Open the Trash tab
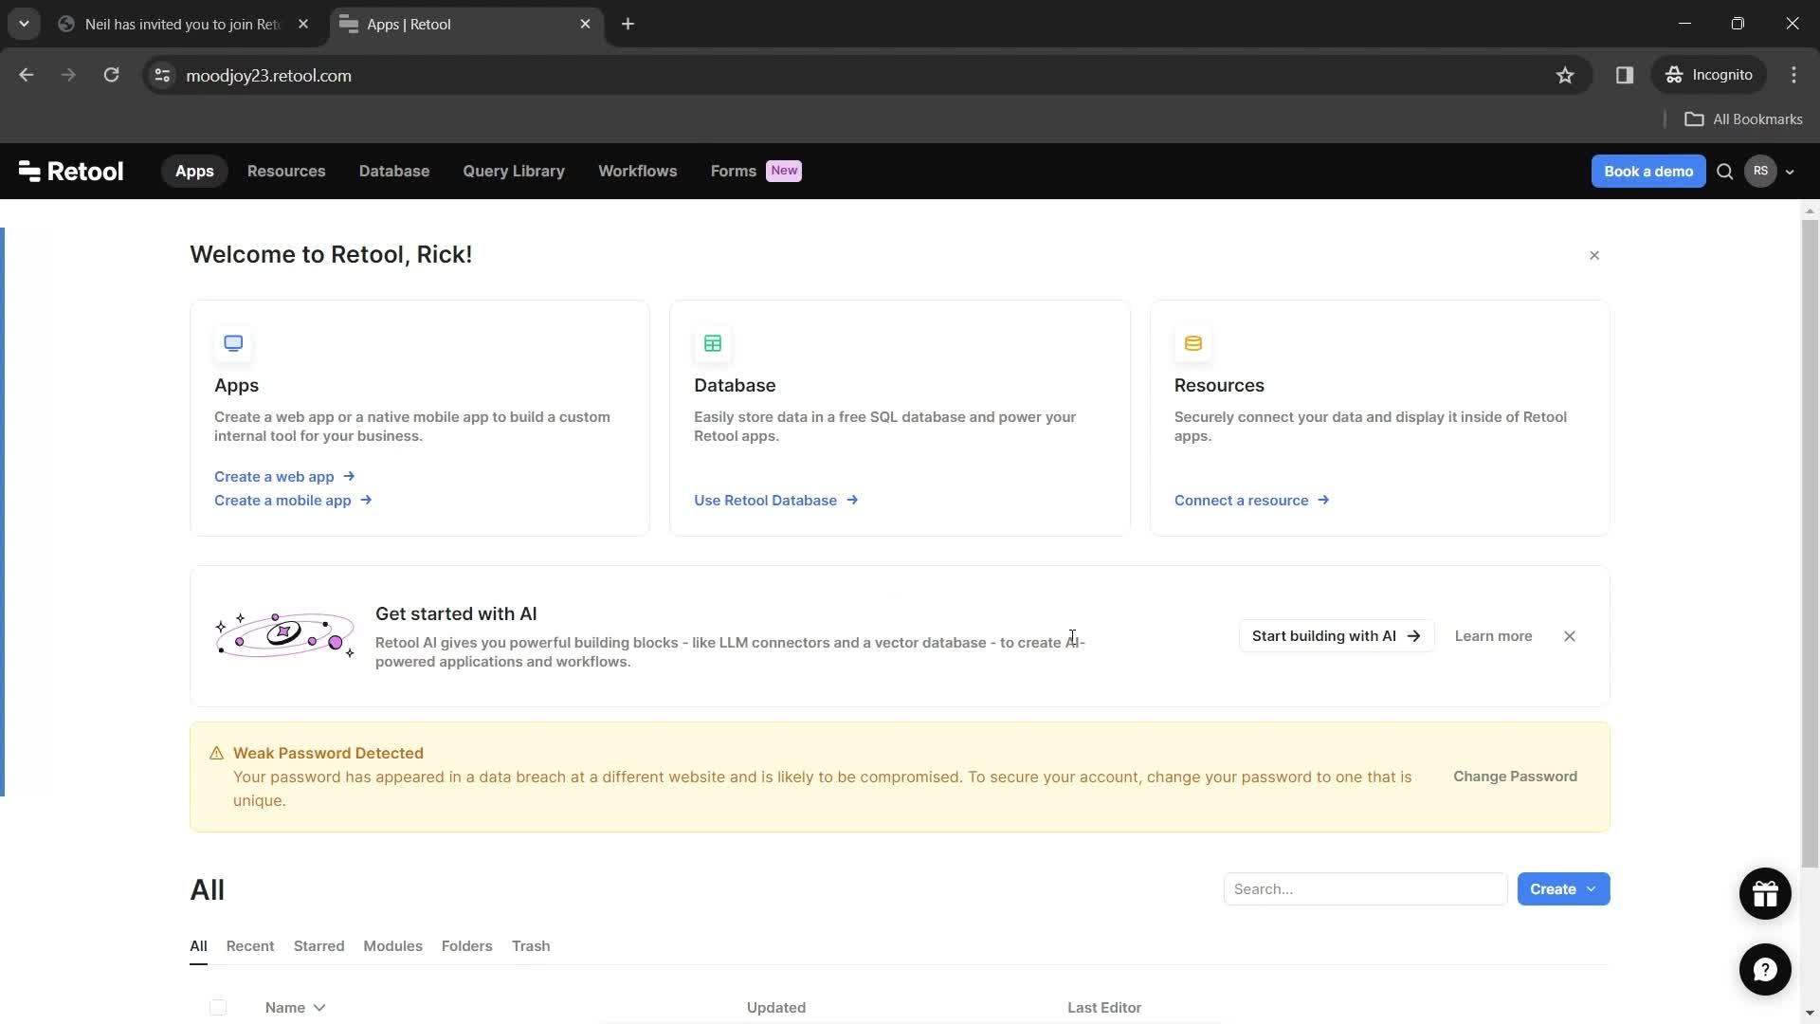Screen dimensions: 1820x1024 tap(531, 946)
